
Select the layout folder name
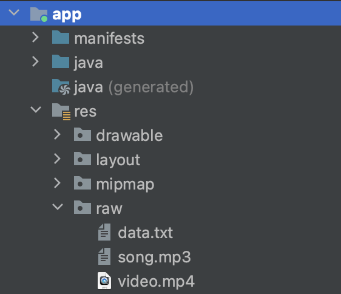pyautogui.click(x=118, y=160)
